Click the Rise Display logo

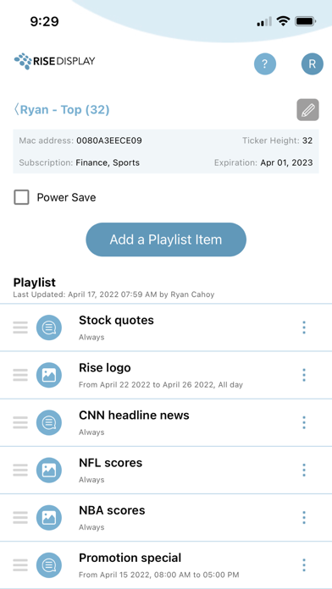(x=54, y=61)
